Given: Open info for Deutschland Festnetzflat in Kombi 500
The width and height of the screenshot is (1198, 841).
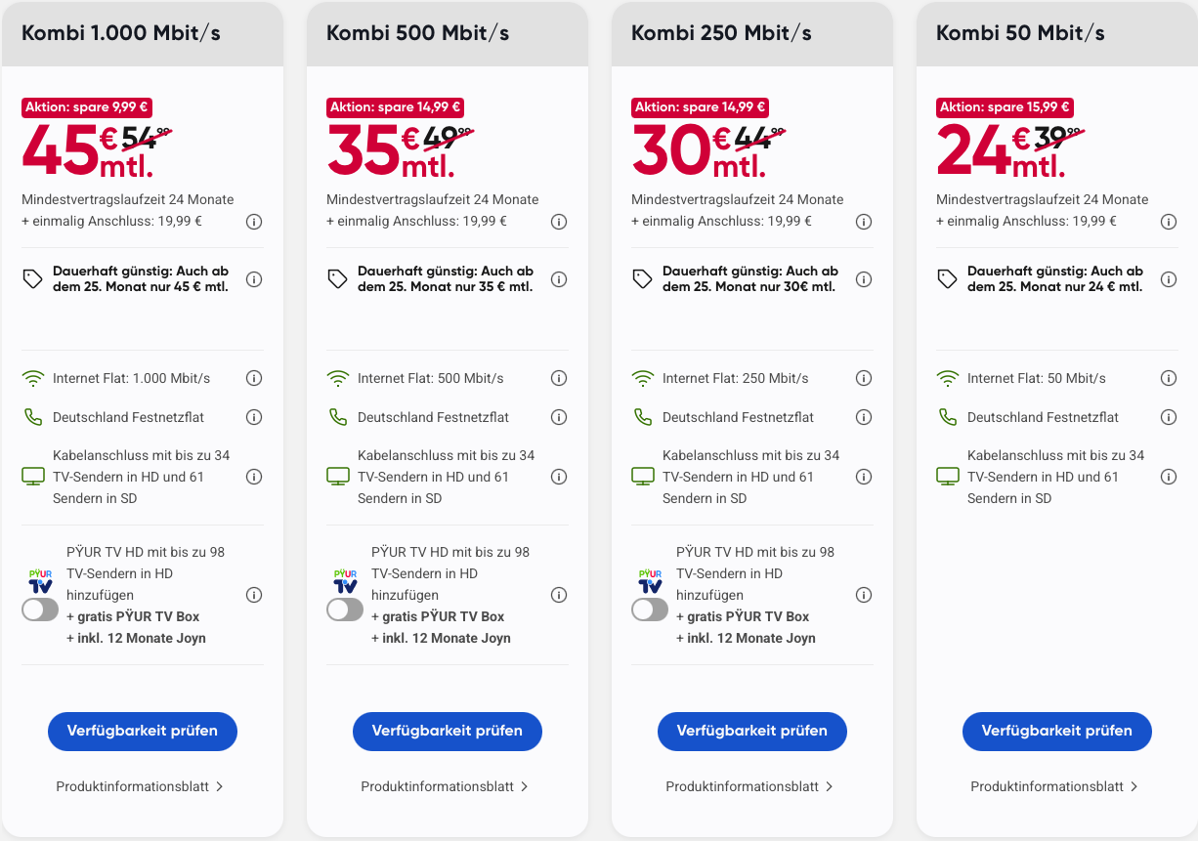Looking at the screenshot, I should [559, 417].
